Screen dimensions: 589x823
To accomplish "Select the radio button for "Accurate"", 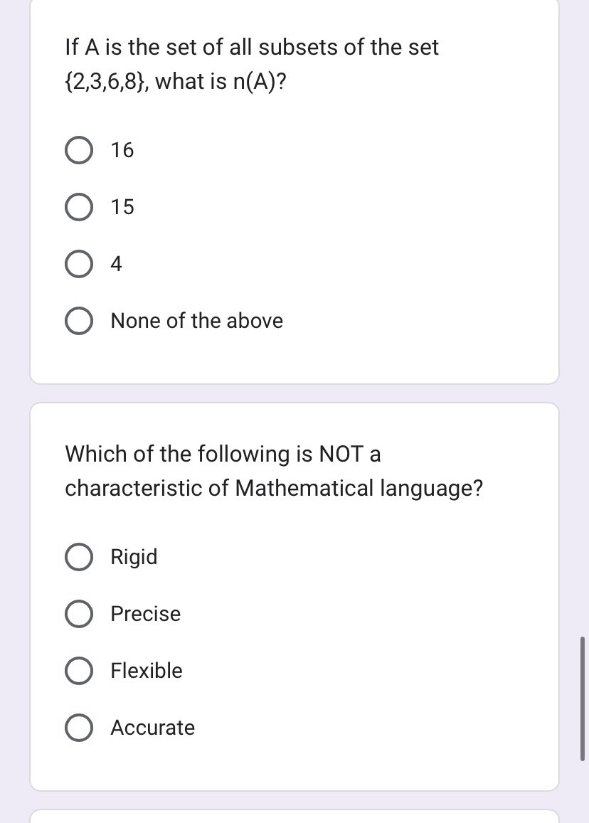I will tap(78, 728).
